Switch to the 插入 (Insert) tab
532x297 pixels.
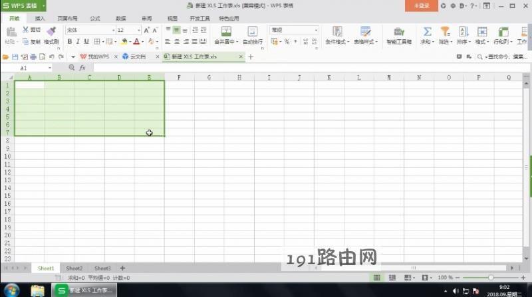pyautogui.click(x=40, y=19)
